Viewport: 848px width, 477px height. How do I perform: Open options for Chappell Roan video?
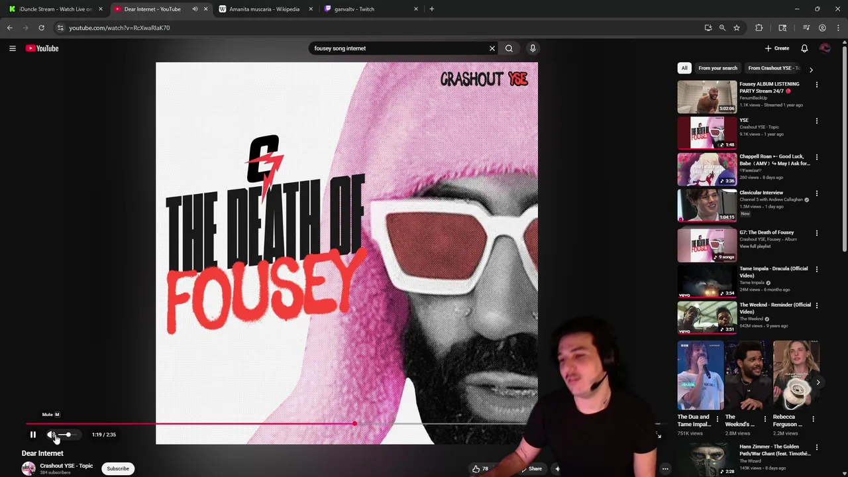[x=816, y=158]
